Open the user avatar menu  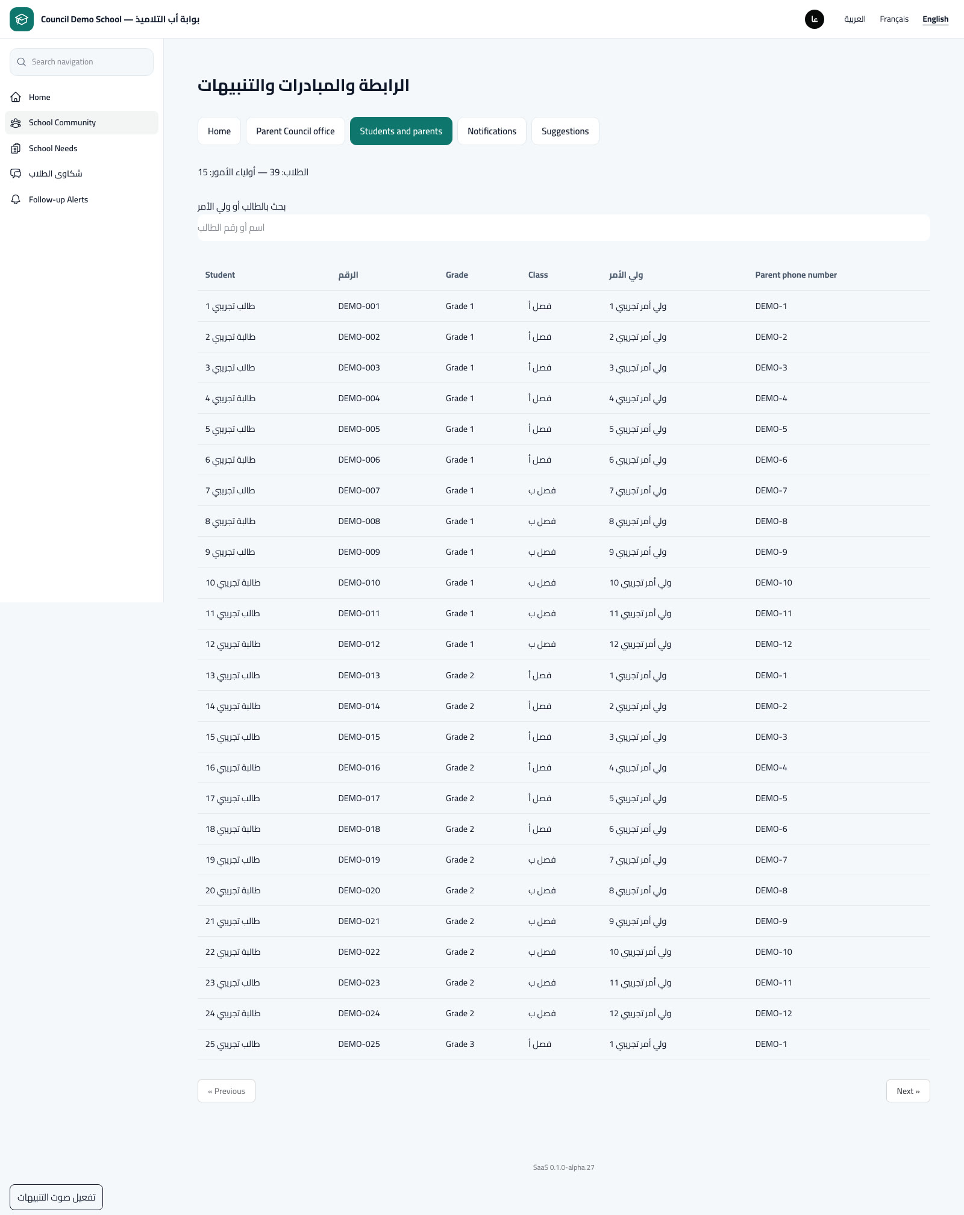(x=814, y=19)
